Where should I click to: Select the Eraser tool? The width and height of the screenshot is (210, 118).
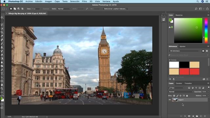(2, 55)
